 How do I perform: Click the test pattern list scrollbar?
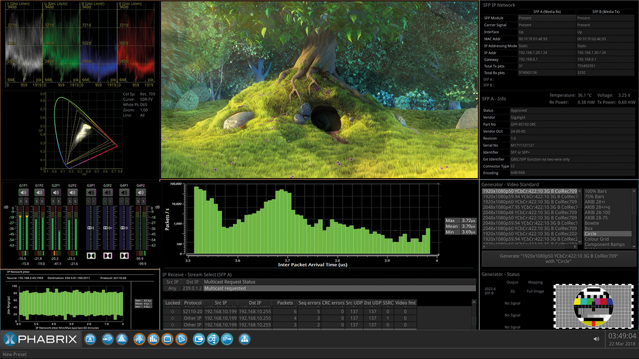tap(634, 218)
